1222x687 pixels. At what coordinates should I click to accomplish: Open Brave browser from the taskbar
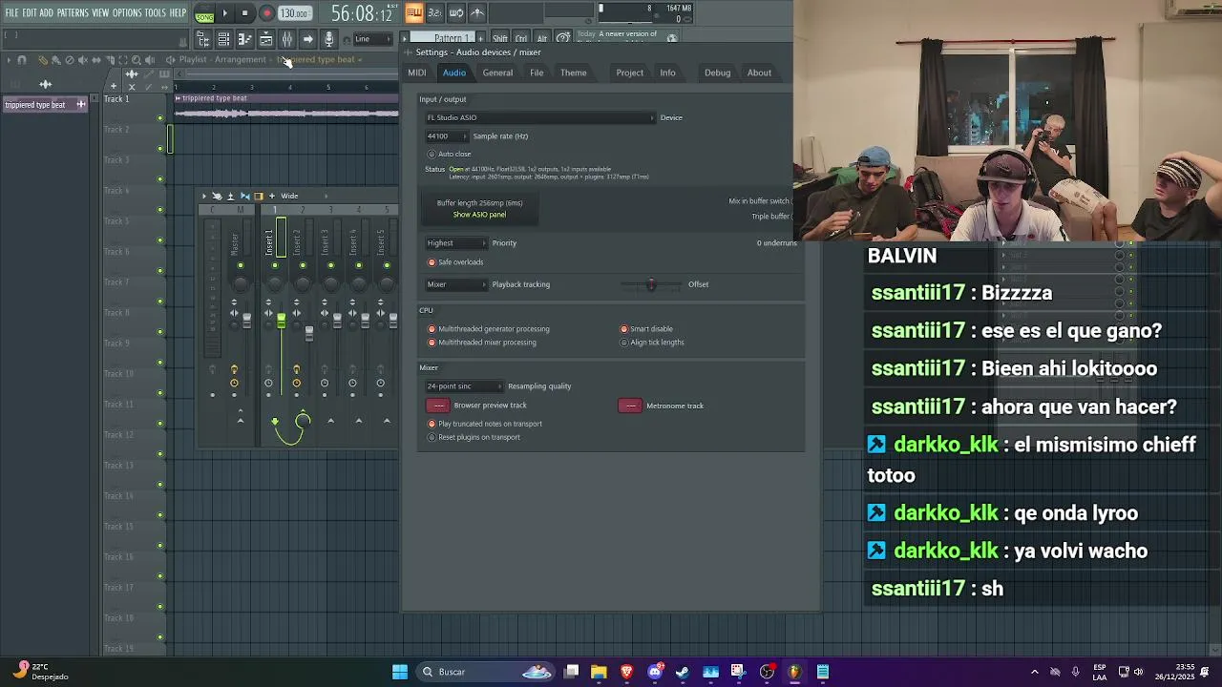coord(626,672)
